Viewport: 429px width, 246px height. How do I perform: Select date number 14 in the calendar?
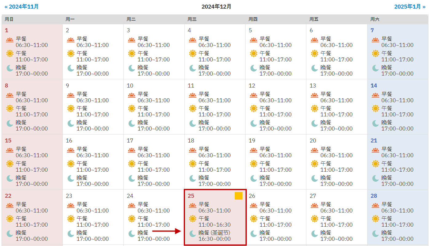coord(374,86)
